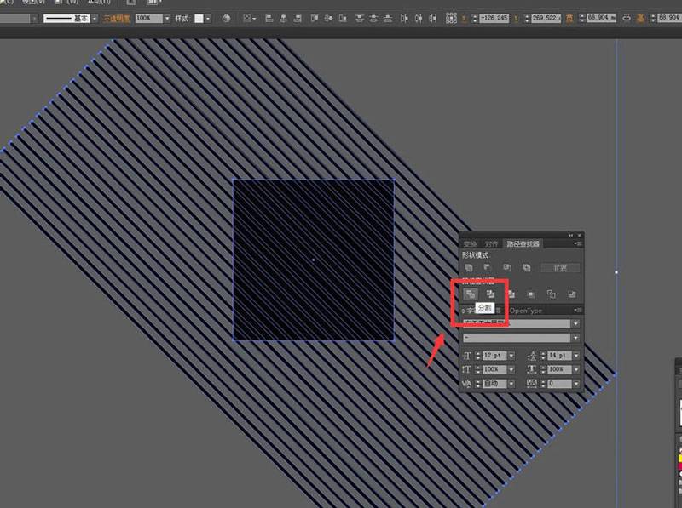Click the leading value field showing 14 pt
Screen dimensions: 682x508
pyautogui.click(x=553, y=355)
